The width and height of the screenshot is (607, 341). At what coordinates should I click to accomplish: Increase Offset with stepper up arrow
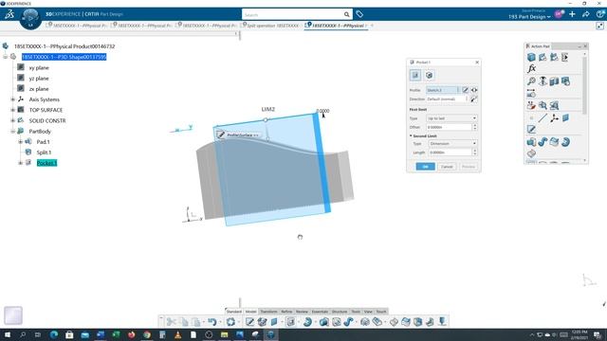point(475,126)
